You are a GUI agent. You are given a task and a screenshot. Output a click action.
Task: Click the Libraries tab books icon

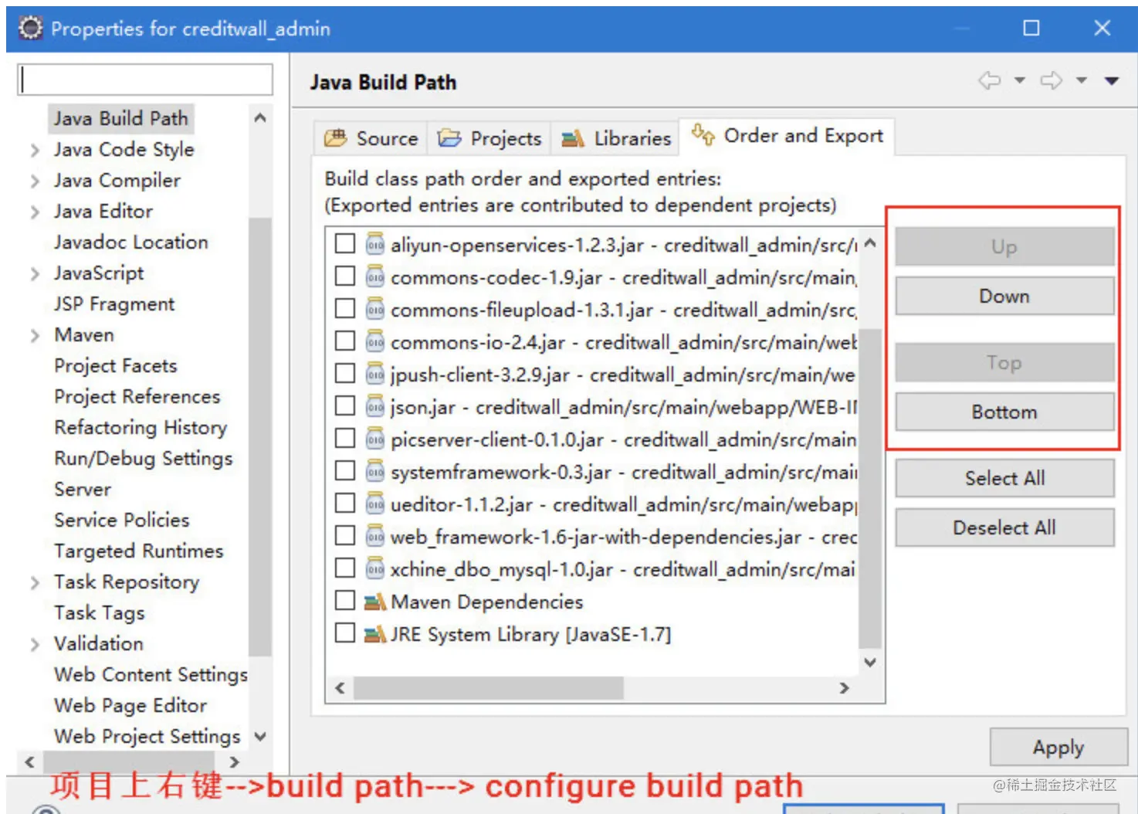click(573, 138)
